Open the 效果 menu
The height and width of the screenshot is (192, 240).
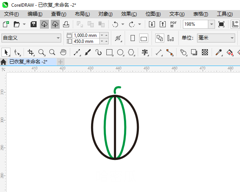pyautogui.click(x=129, y=14)
